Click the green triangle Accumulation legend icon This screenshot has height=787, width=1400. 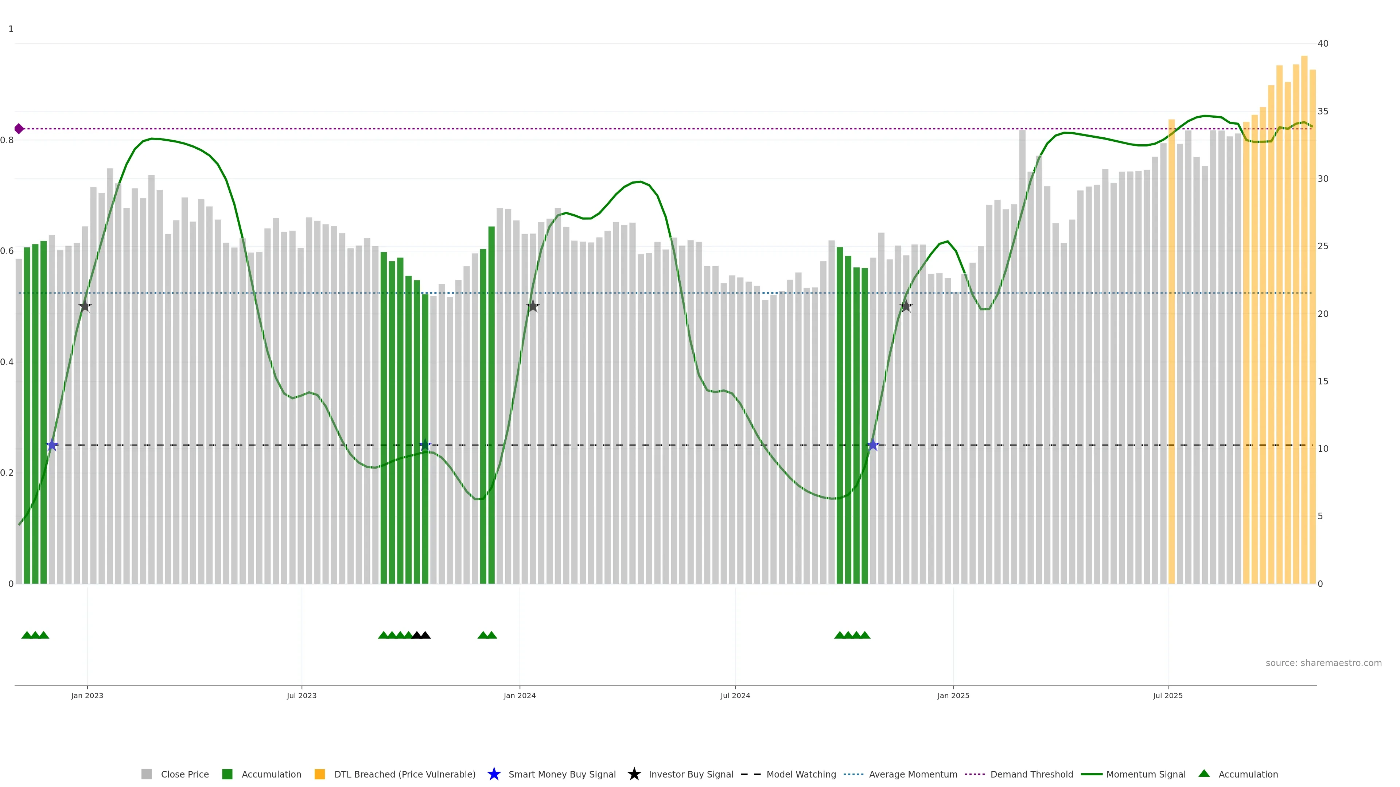(1204, 774)
